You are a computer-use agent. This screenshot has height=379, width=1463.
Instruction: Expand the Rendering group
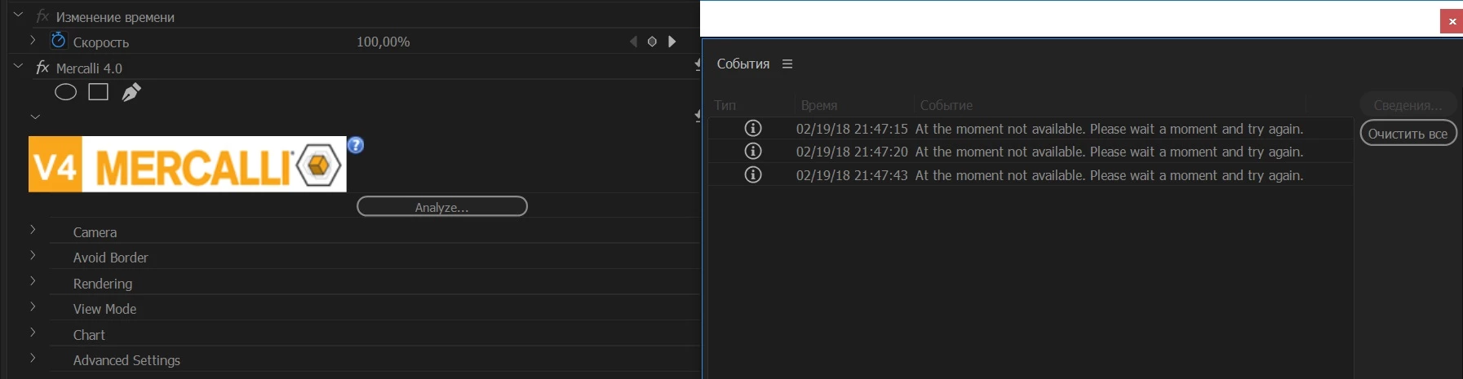[x=33, y=281]
